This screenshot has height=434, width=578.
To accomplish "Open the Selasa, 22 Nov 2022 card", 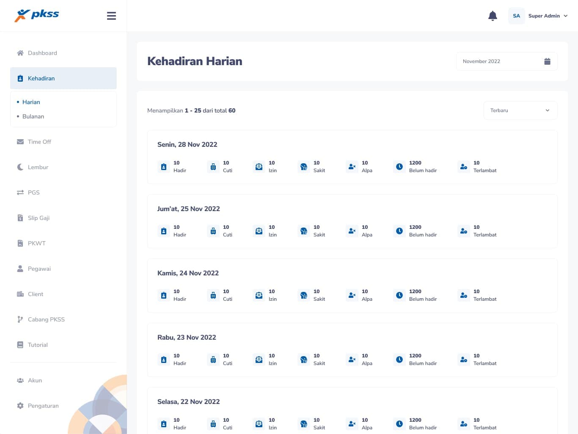I will pos(352,410).
